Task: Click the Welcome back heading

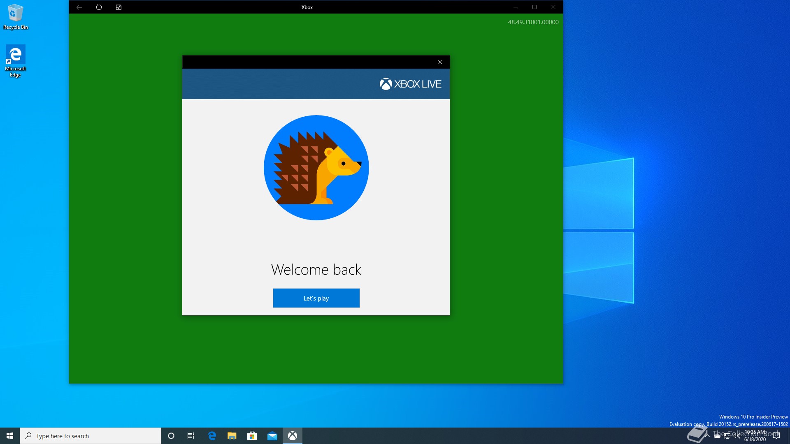Action: coord(316,270)
